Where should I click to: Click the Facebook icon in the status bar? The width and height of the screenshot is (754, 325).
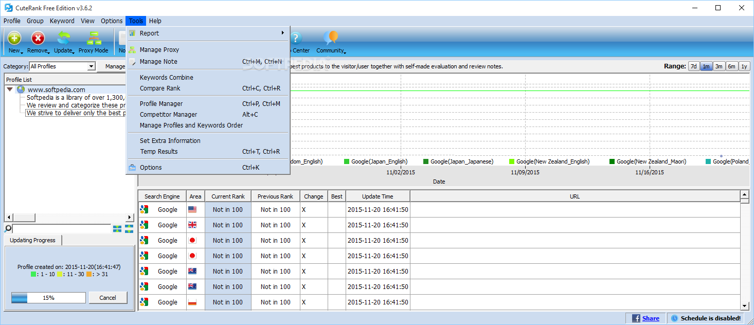click(x=636, y=318)
